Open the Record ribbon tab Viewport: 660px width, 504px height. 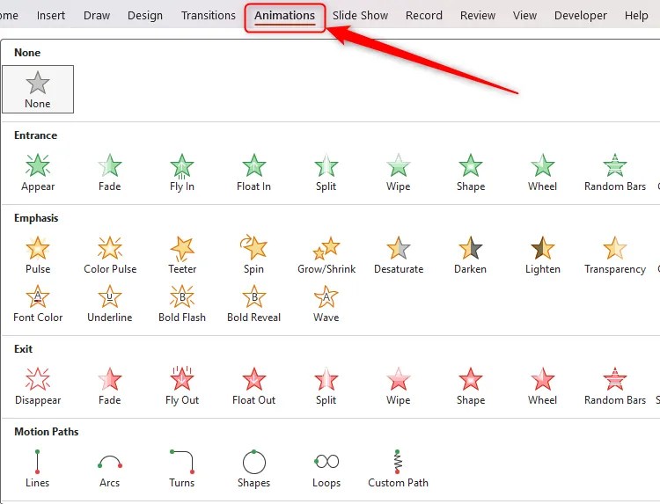[x=424, y=16]
